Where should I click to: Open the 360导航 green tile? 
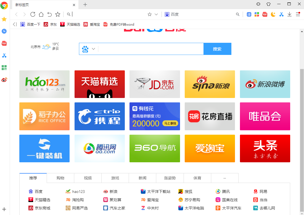155,148
